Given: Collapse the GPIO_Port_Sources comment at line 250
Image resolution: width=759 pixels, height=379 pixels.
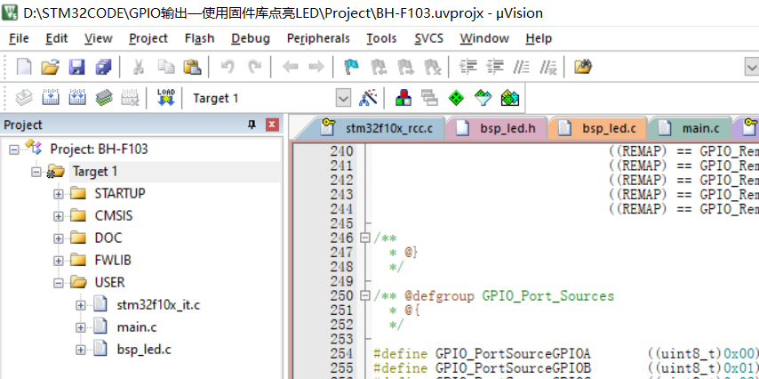Looking at the screenshot, I should coord(365,295).
